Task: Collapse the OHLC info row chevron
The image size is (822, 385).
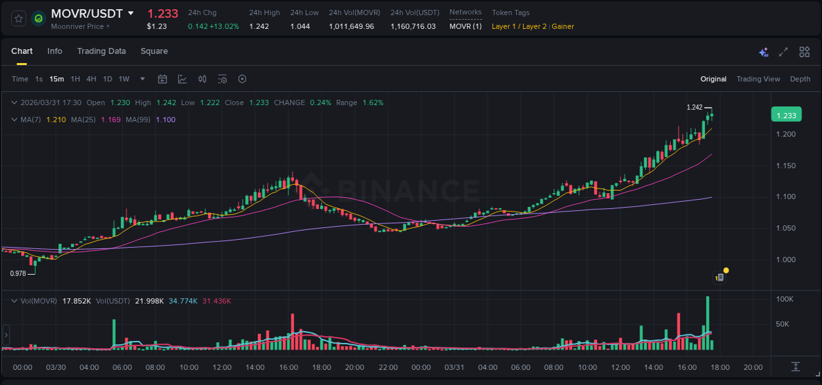Action: tap(14, 102)
